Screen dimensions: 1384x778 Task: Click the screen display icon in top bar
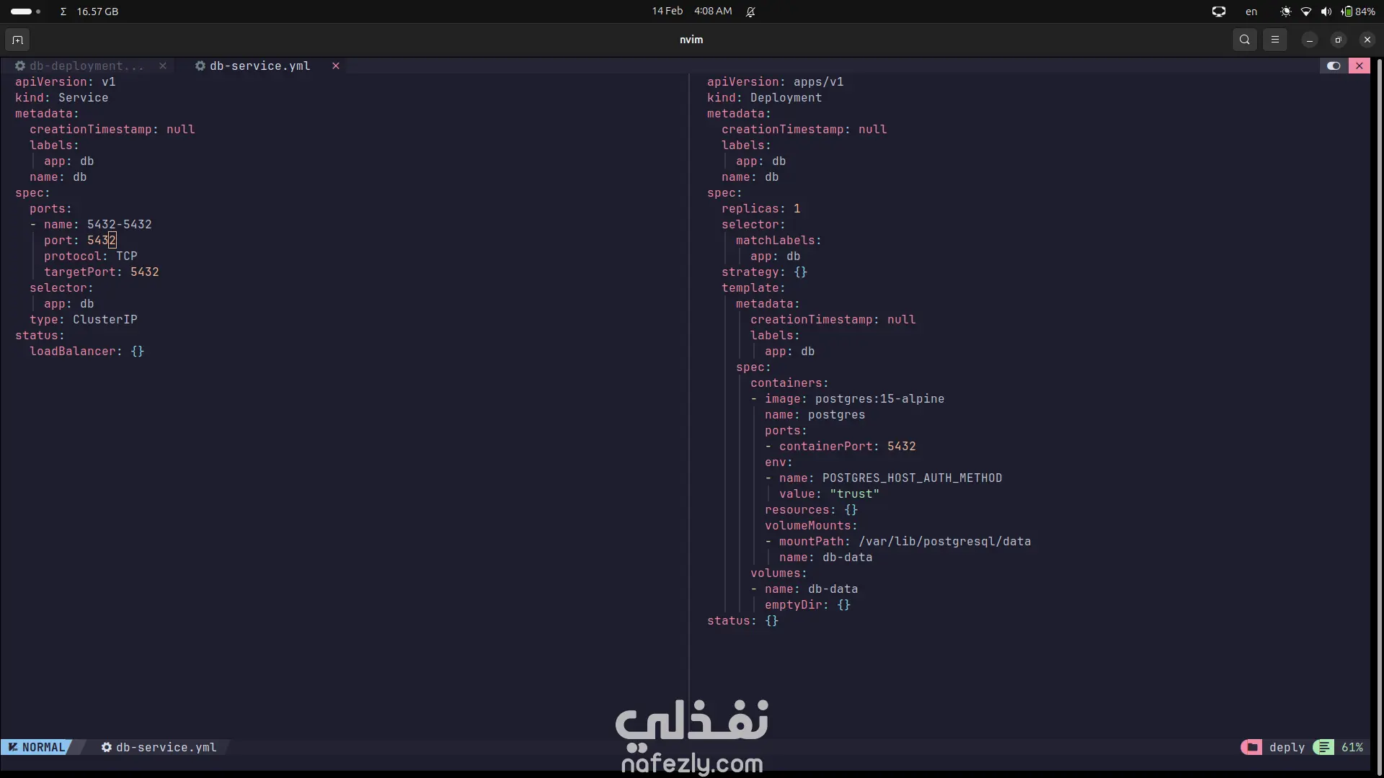click(1219, 12)
